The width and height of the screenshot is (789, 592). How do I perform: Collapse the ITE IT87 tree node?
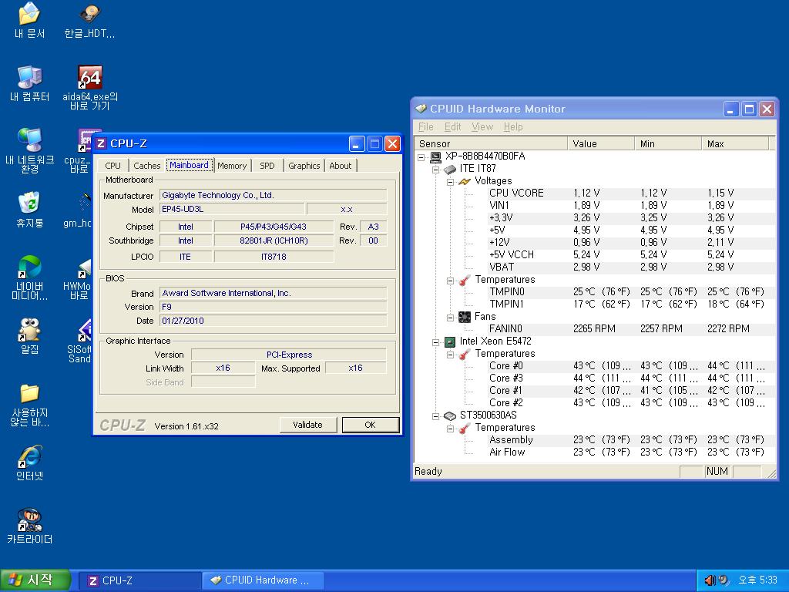pos(436,170)
